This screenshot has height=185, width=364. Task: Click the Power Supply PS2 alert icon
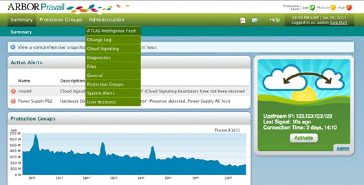click(x=14, y=101)
